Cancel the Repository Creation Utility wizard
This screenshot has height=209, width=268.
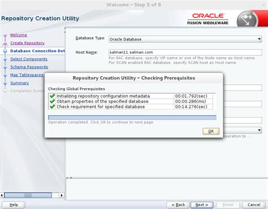254,204
